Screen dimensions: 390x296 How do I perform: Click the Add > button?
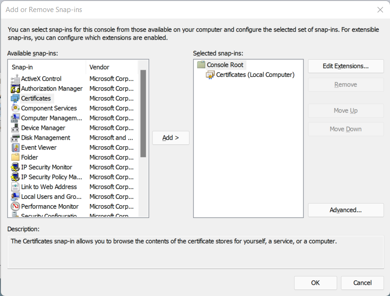(170, 138)
